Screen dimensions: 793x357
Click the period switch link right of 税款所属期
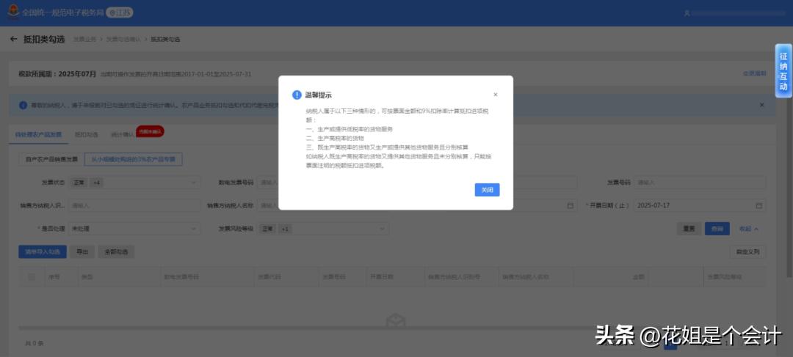click(754, 73)
